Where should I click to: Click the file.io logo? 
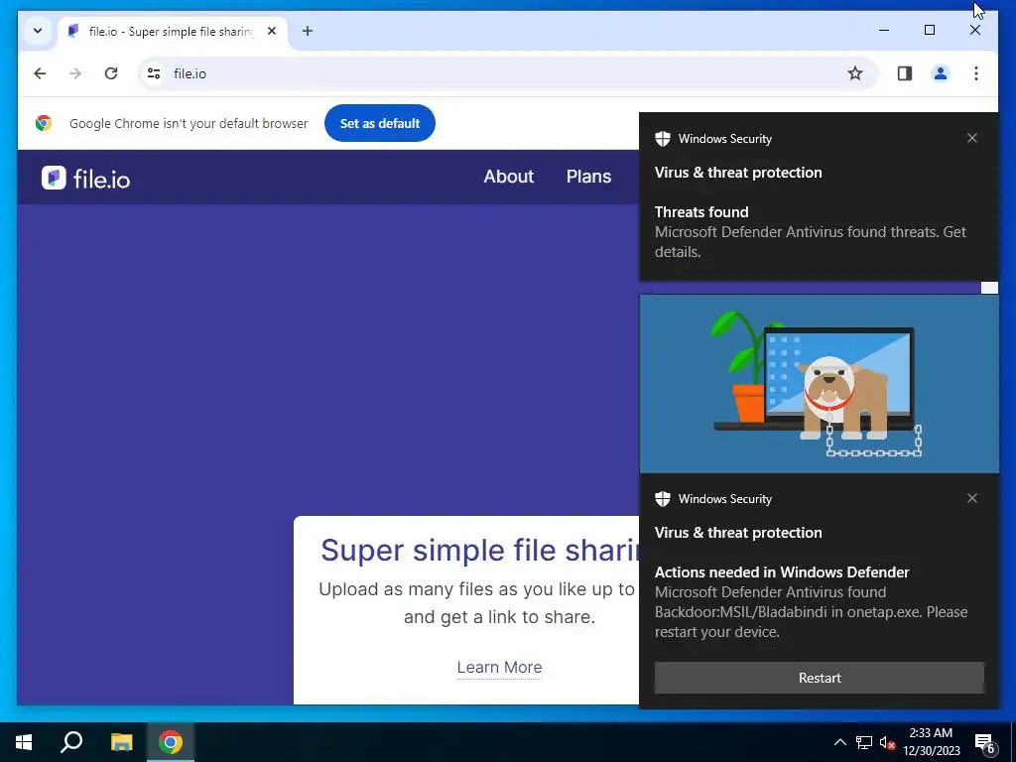click(x=85, y=179)
